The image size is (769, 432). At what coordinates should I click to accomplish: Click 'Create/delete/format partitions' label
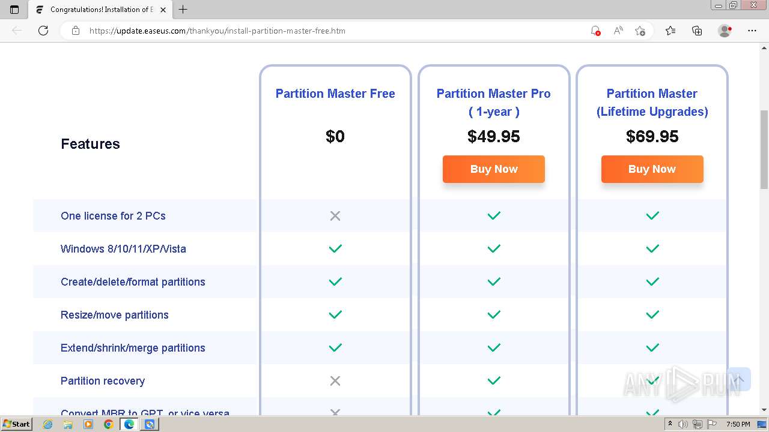(133, 282)
